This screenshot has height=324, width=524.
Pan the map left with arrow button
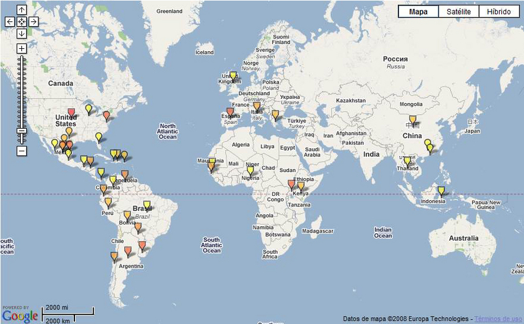pos(10,21)
